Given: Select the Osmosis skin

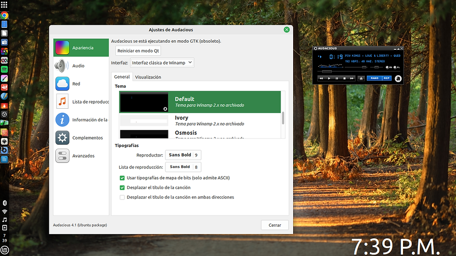Looking at the screenshot, I should click(x=200, y=133).
